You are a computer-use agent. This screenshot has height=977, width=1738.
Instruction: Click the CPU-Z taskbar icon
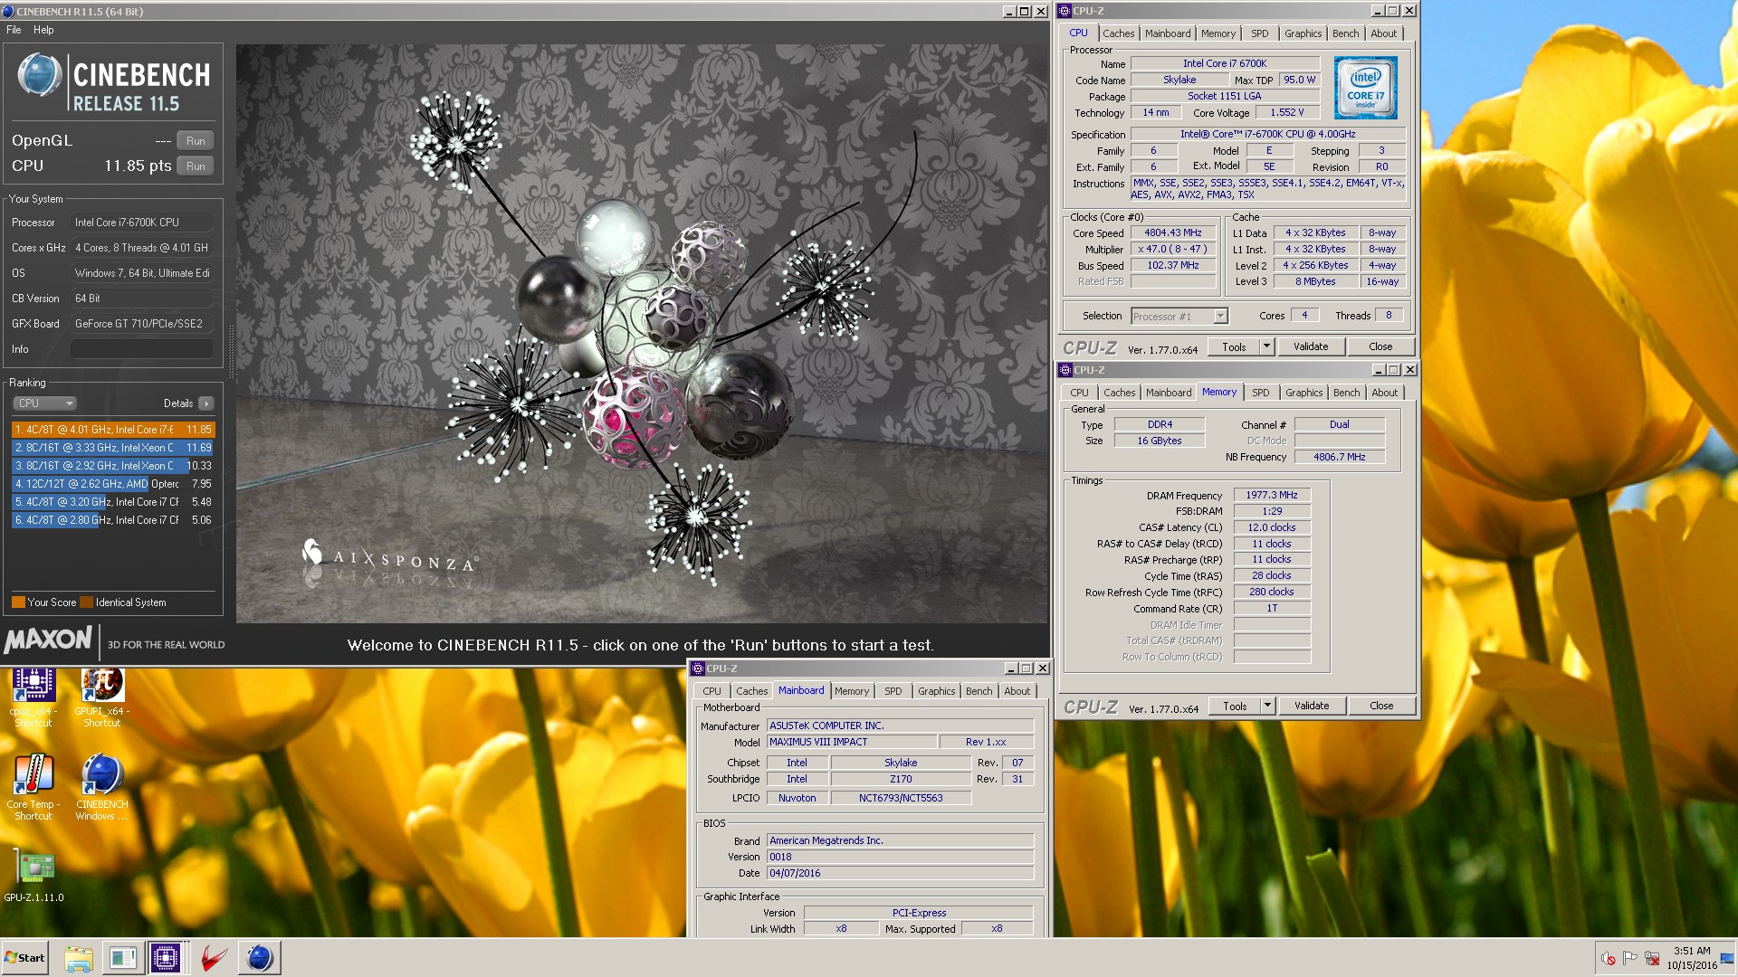(166, 958)
